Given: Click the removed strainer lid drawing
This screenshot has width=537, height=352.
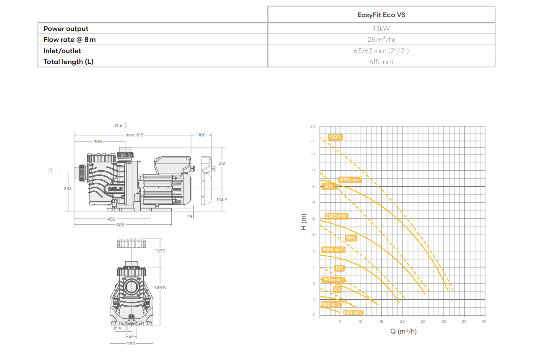Looking at the screenshot, I should (x=131, y=243).
